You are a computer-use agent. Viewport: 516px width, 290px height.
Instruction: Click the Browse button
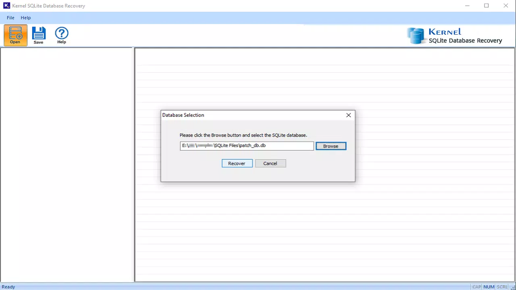click(x=331, y=146)
